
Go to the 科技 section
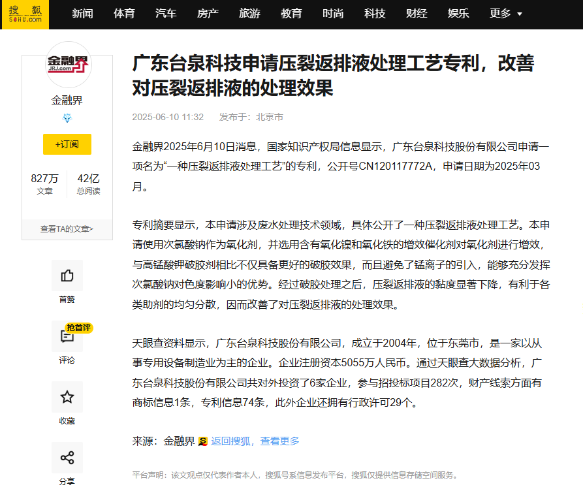[375, 14]
